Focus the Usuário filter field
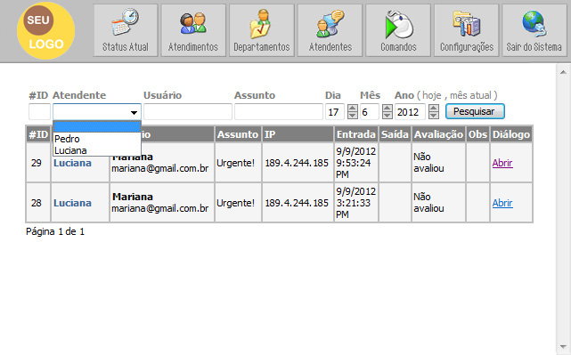The image size is (571, 355). pyautogui.click(x=188, y=112)
